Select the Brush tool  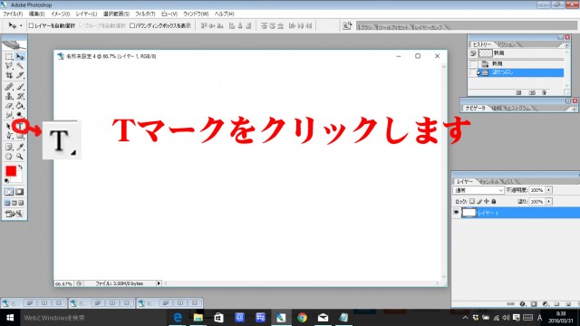pos(20,87)
